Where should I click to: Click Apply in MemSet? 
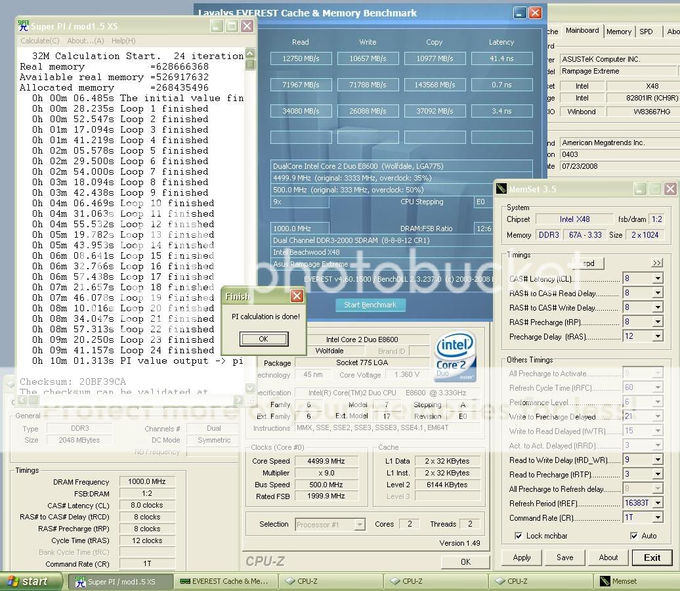pyautogui.click(x=522, y=558)
